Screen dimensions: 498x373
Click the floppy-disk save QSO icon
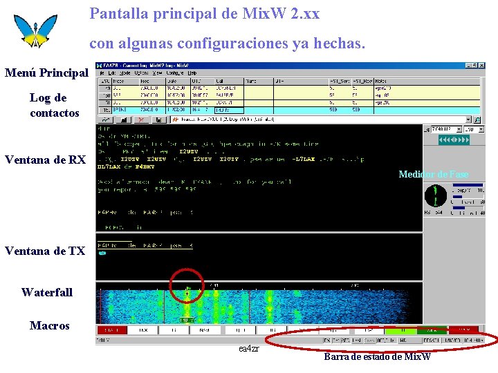click(x=159, y=119)
